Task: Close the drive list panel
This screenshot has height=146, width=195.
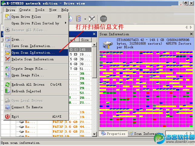Action: pos(94,34)
